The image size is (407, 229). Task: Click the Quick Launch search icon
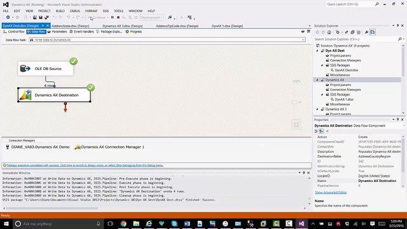pyautogui.click(x=377, y=4)
